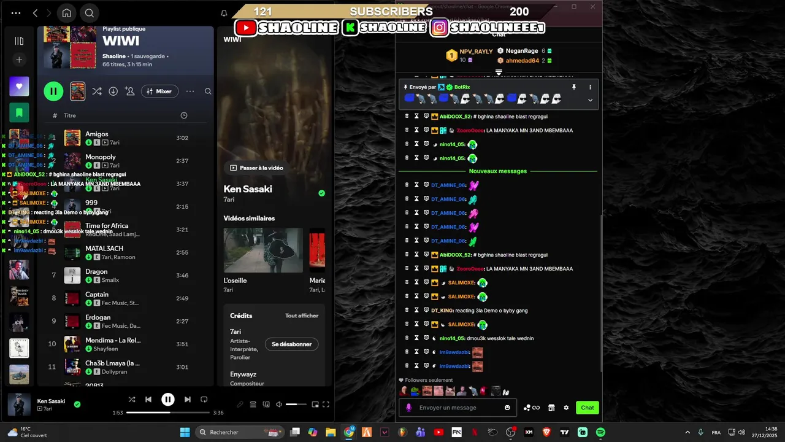Search within the WIWI playlist
785x442 pixels.
(208, 91)
